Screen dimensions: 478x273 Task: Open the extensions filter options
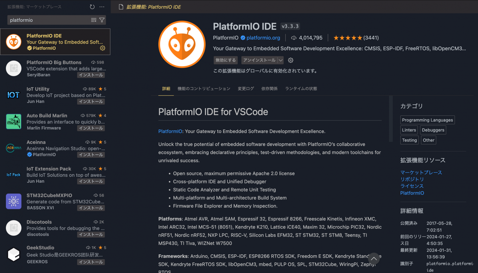pyautogui.click(x=102, y=20)
